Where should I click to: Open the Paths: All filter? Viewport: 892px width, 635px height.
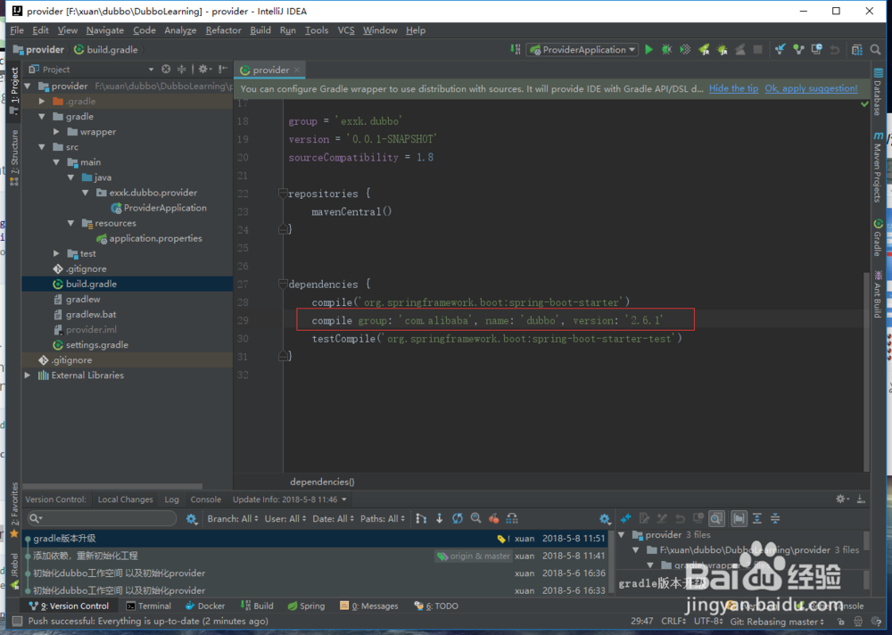(x=383, y=518)
